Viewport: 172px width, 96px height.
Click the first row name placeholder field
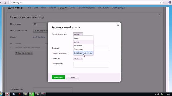[28, 47]
